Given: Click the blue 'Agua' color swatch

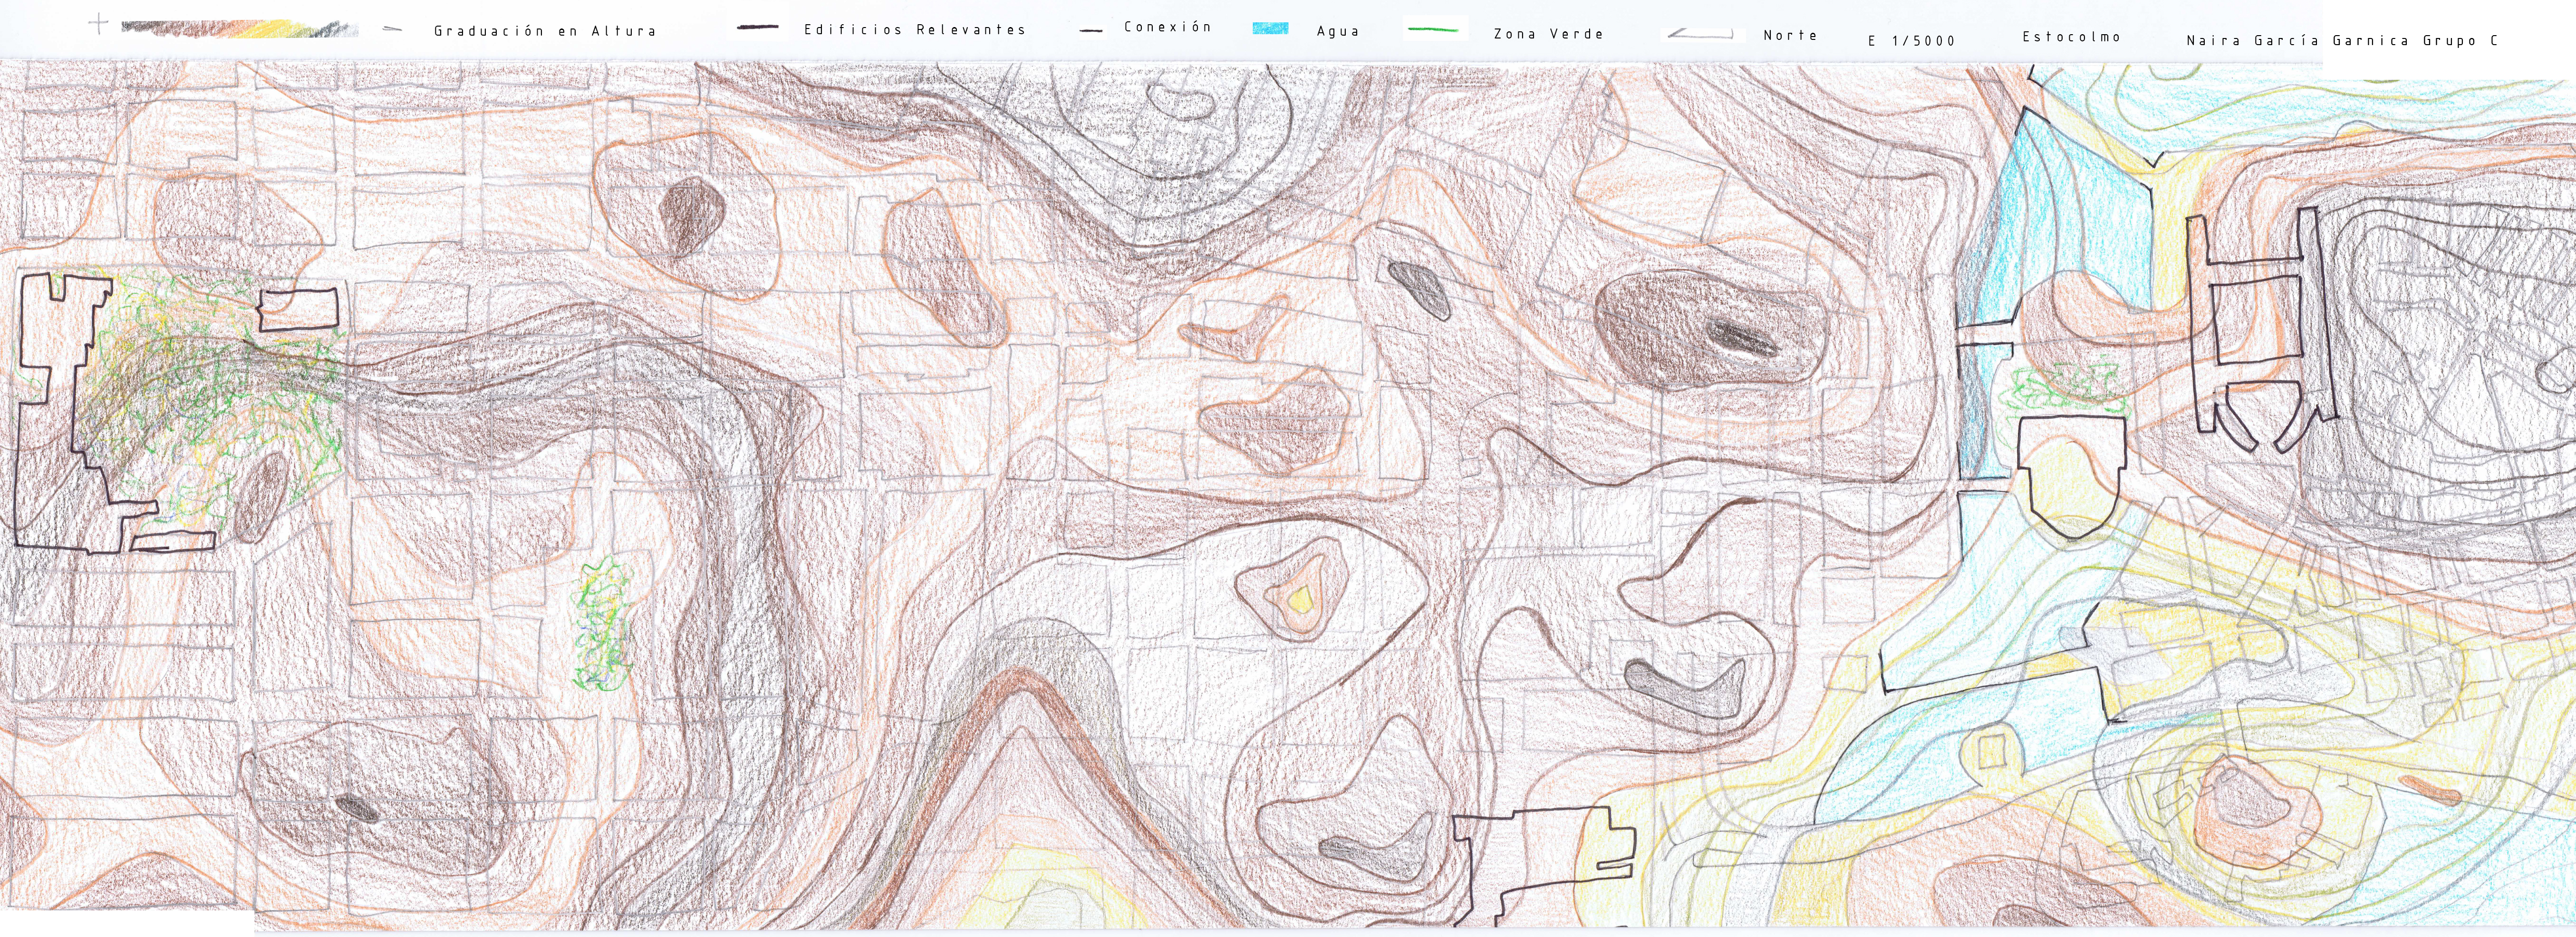Looking at the screenshot, I should pos(1270,28).
